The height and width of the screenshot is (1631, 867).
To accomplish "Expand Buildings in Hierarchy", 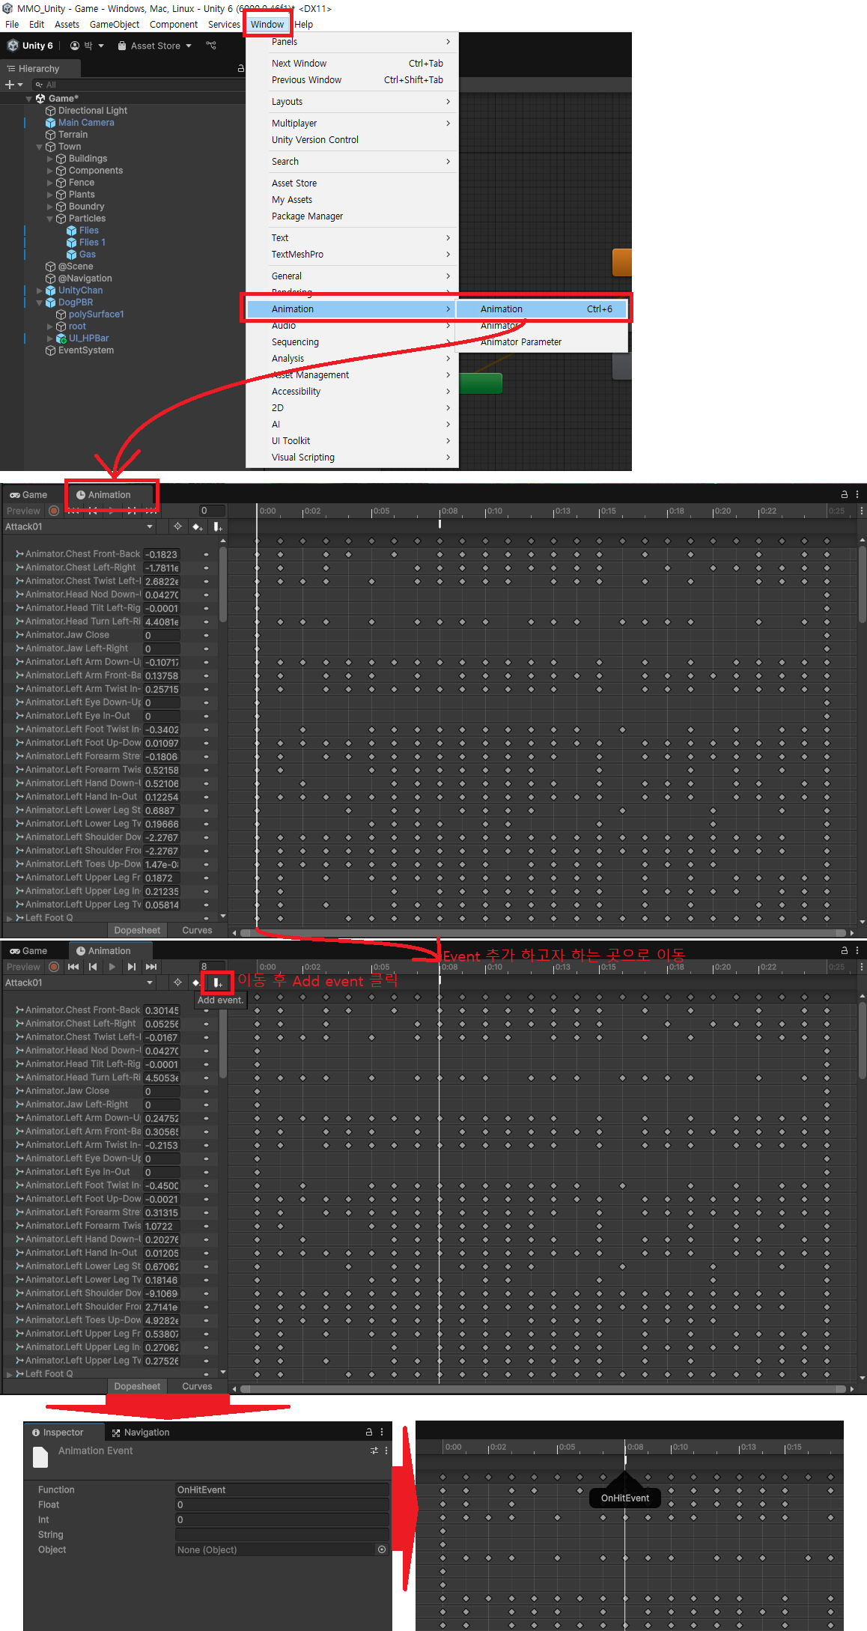I will tap(50, 159).
